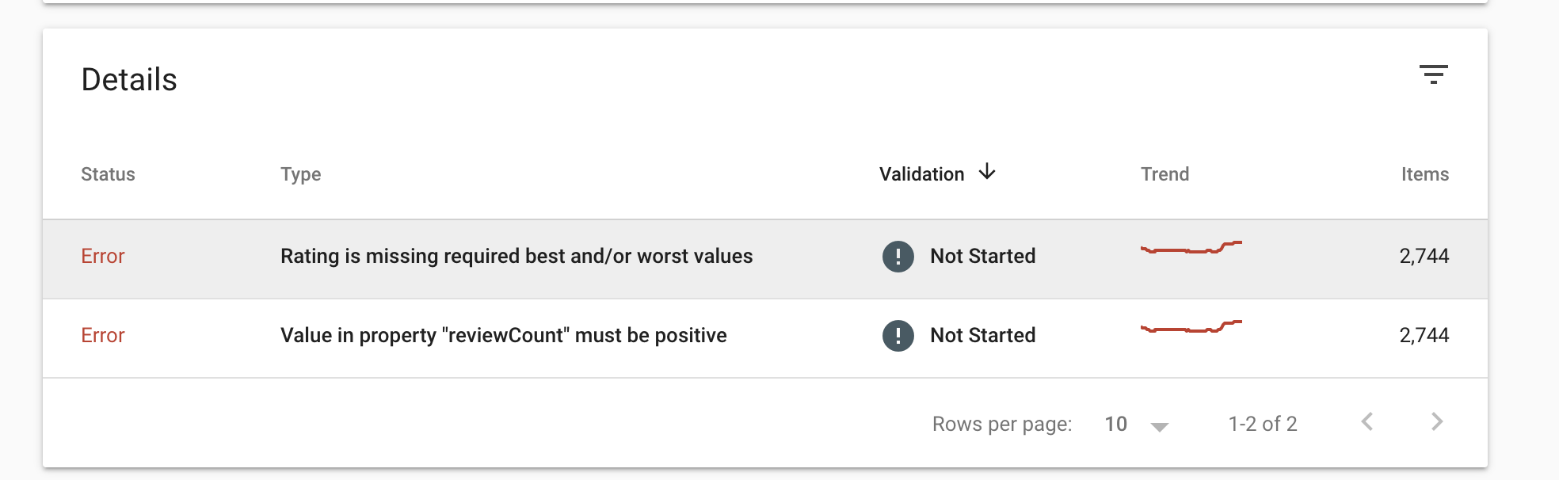Image resolution: width=1559 pixels, height=480 pixels.
Task: Click the Validation sort arrow
Action: pos(987,172)
